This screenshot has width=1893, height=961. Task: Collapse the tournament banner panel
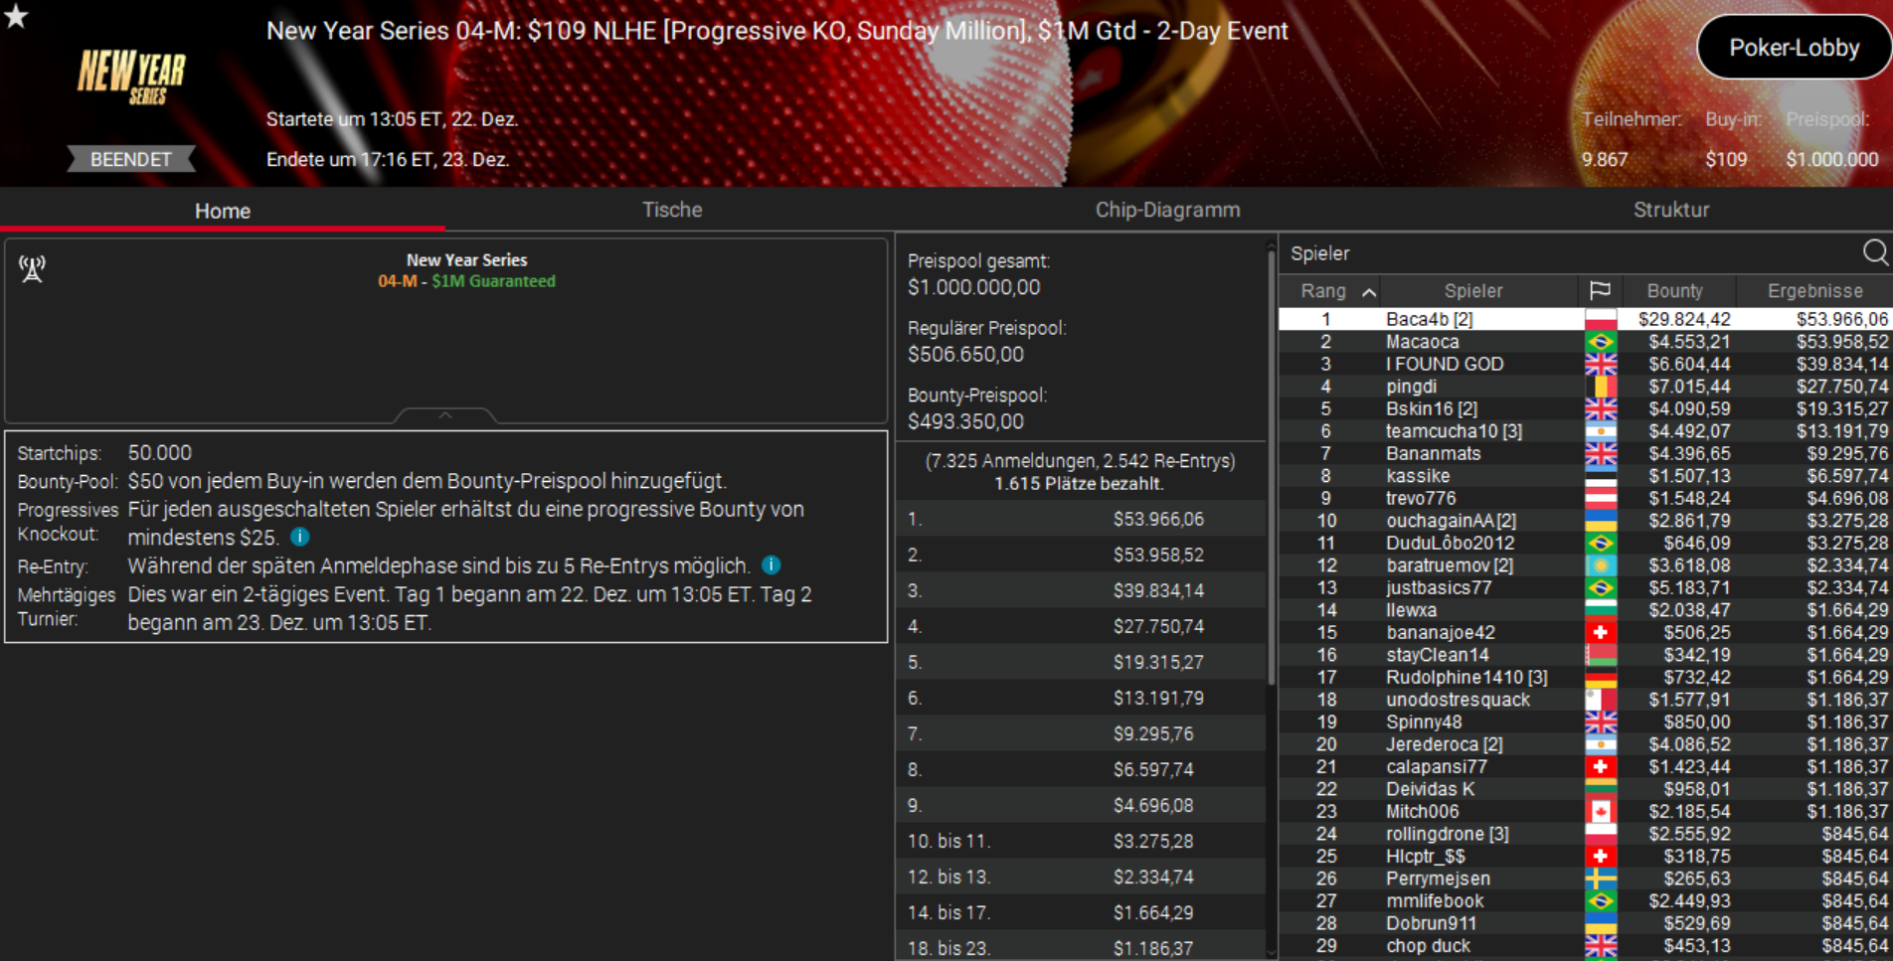[x=445, y=415]
